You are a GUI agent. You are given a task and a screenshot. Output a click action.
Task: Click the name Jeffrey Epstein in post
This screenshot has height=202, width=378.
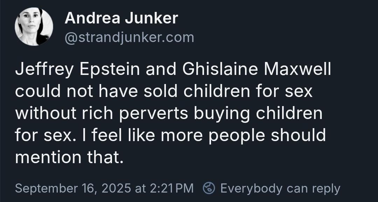click(77, 69)
